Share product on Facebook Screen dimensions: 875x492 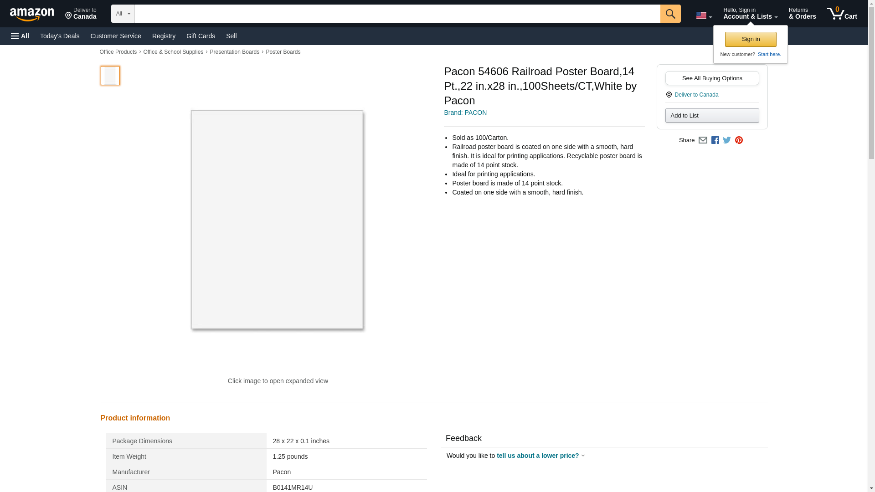[x=715, y=140]
